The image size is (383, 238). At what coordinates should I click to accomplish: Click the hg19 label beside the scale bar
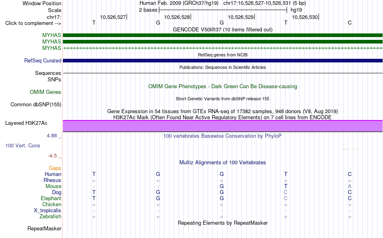click(296, 10)
